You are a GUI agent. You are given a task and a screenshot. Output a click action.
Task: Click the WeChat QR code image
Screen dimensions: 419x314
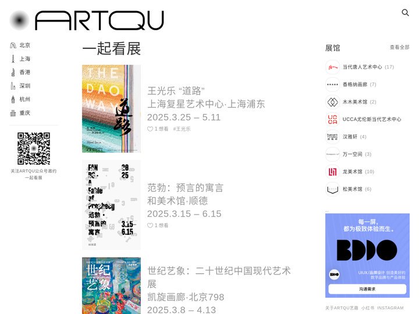click(34, 148)
